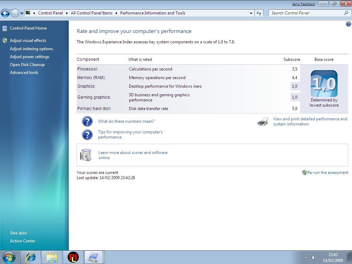
Task: Click the Processor subscore 3,5
Action: point(295,69)
